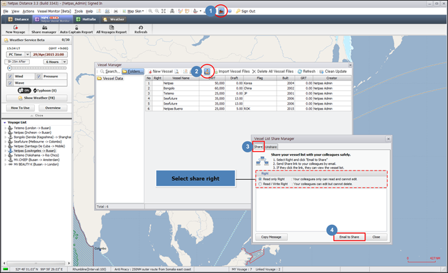Click the route drawing icon in toolbar
This screenshot has width=448, height=273.
pyautogui.click(x=180, y=11)
